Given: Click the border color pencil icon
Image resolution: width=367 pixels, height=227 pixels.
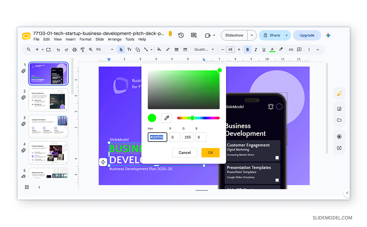Looking at the screenshot, I should tap(168, 49).
